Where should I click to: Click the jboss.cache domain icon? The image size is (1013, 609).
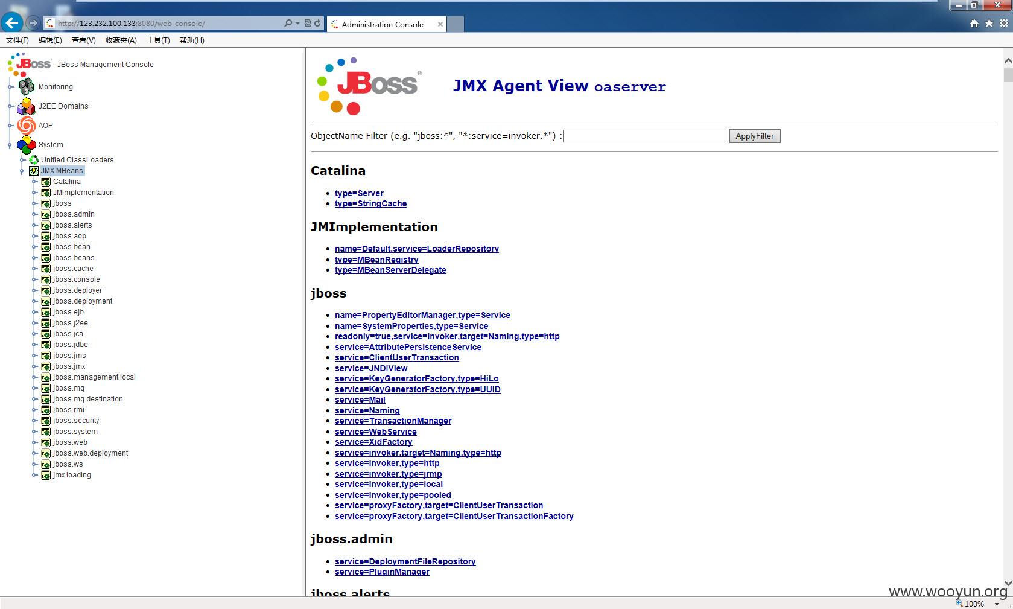pos(46,269)
